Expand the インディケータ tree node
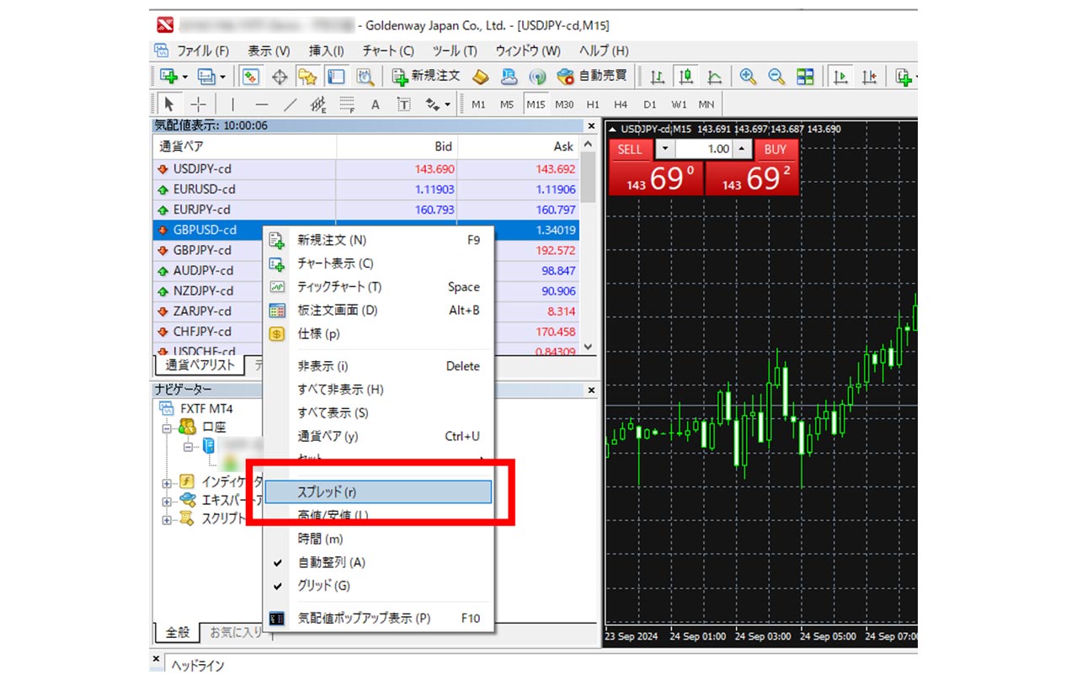This screenshot has width=1066, height=680. [167, 483]
